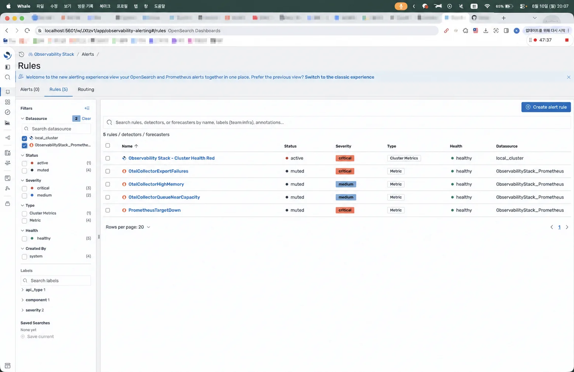This screenshot has height=372, width=574.
Task: Click Switch to the classic experience link
Action: tap(339, 77)
